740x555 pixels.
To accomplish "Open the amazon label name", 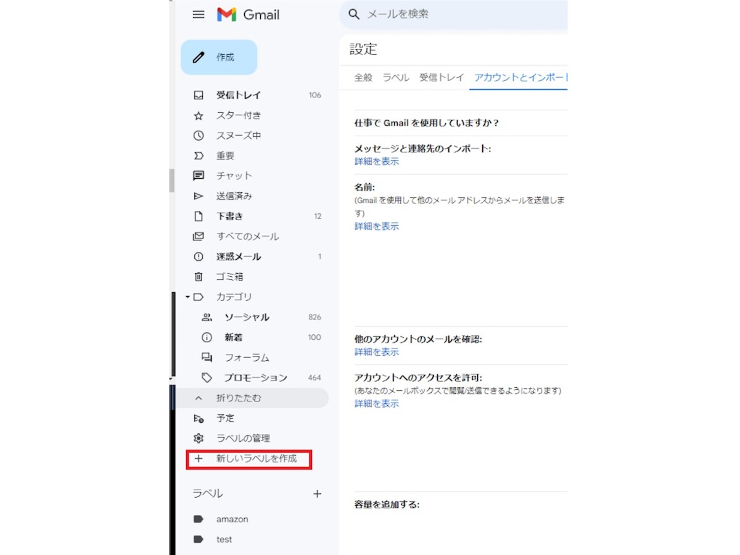I will pos(232,519).
